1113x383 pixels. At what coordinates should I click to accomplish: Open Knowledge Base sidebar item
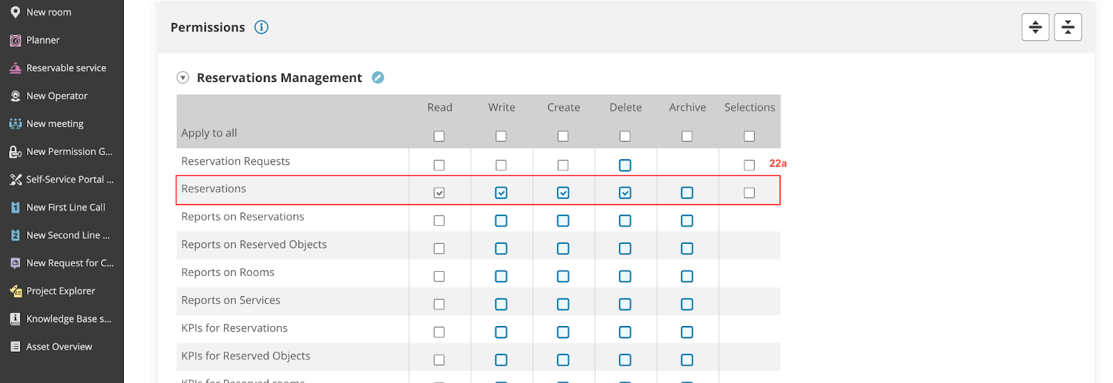68,319
